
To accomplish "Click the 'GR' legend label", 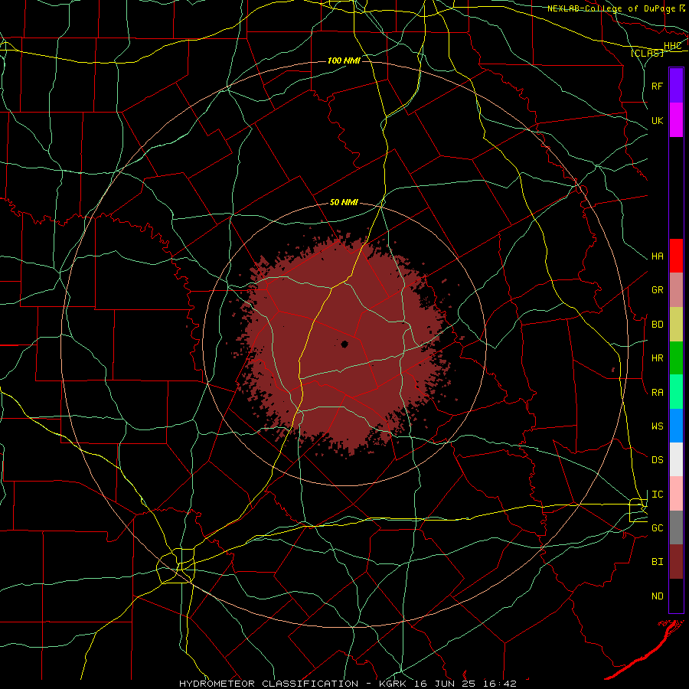I will coord(657,290).
